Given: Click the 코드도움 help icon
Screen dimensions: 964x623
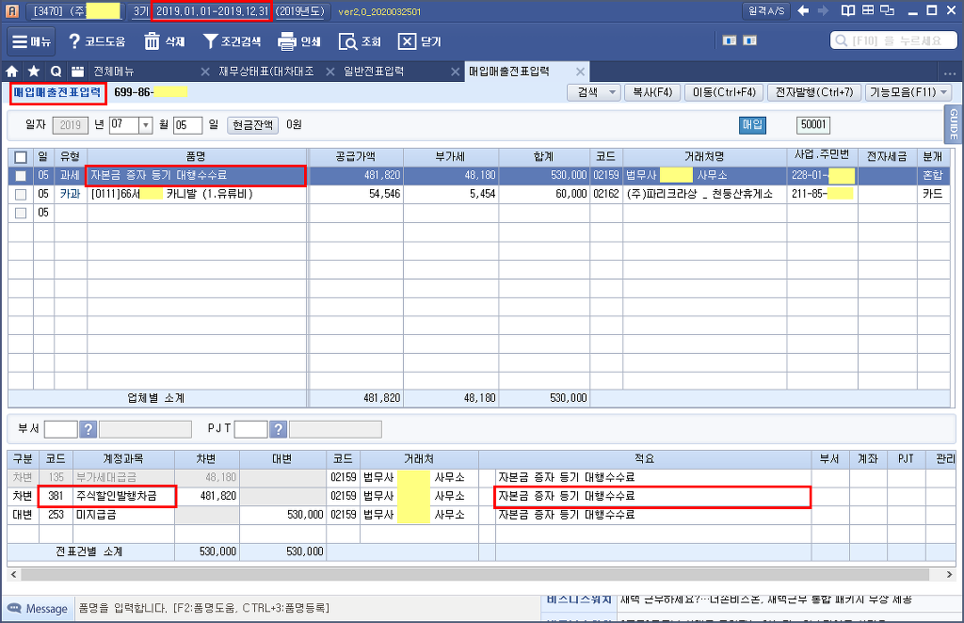Looking at the screenshot, I should tap(97, 42).
